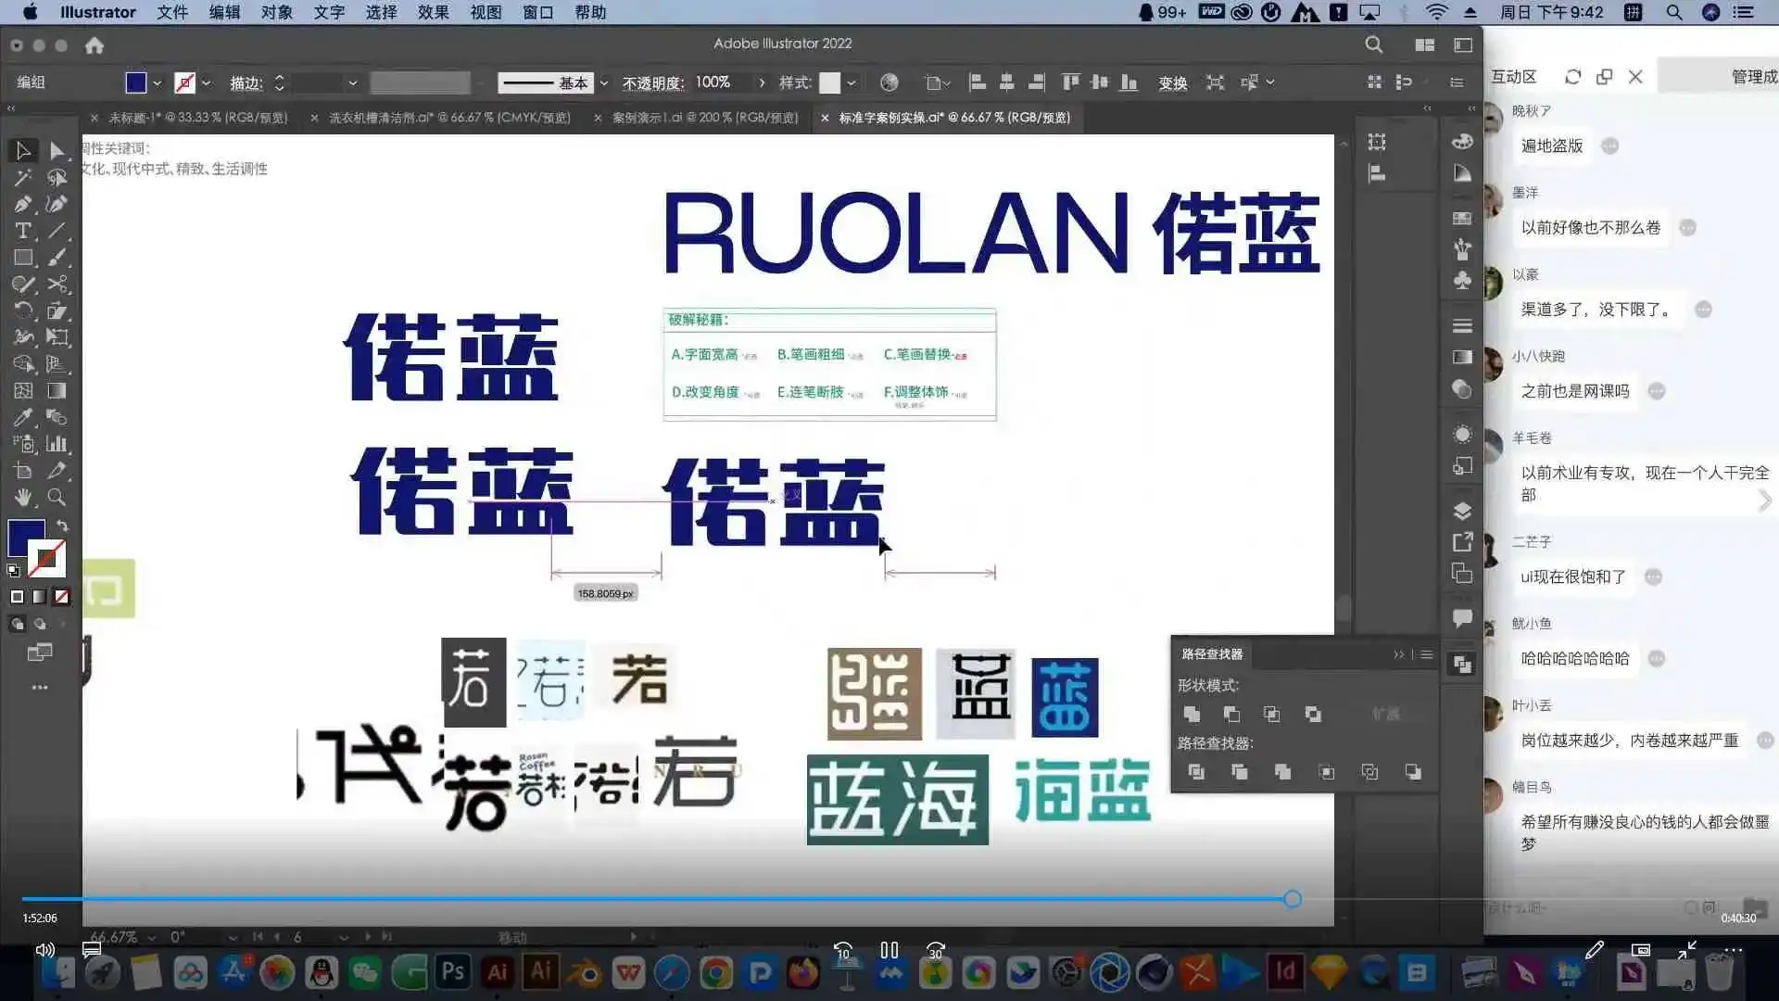
Task: Click the 扩展 button in Pathfinder
Action: pos(1385,714)
